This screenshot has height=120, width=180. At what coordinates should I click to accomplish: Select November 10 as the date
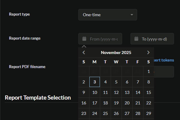[x=94, y=92]
